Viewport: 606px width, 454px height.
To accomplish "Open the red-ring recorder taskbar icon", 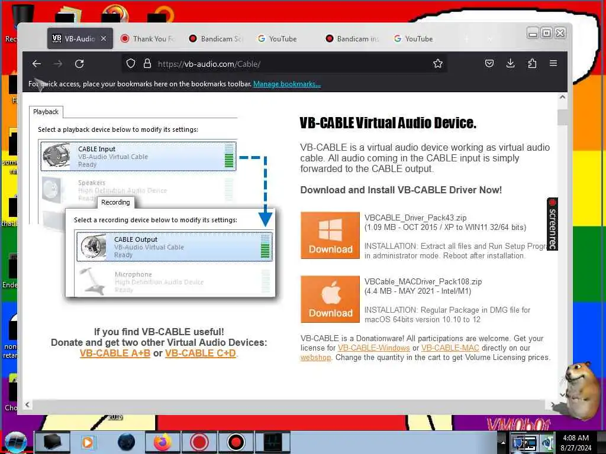I will coord(199,442).
